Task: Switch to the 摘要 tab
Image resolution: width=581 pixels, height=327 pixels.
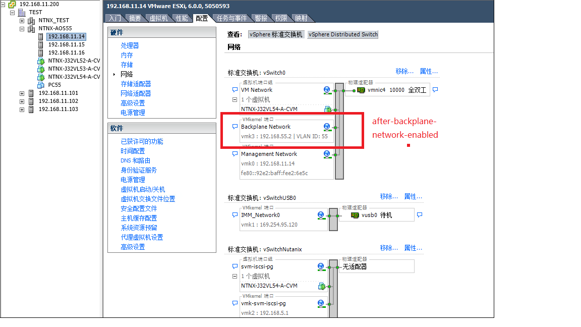Action: 135,18
